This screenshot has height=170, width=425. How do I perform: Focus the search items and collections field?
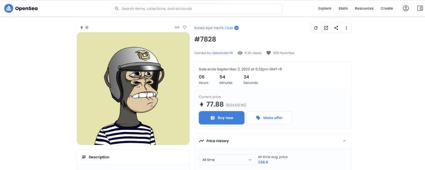click(197, 8)
